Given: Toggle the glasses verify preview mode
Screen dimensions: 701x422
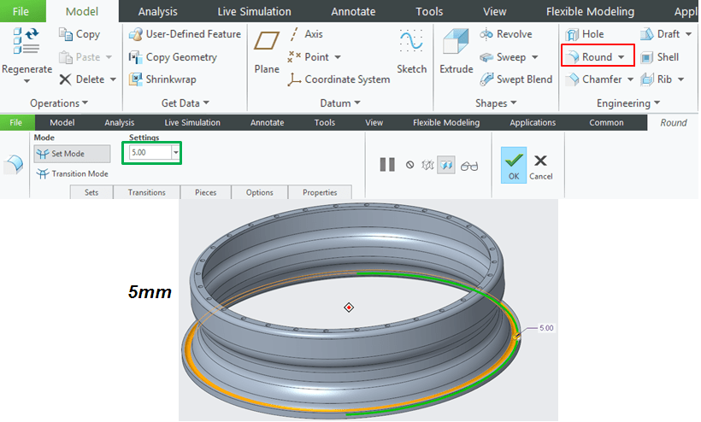Looking at the screenshot, I should 469,166.
